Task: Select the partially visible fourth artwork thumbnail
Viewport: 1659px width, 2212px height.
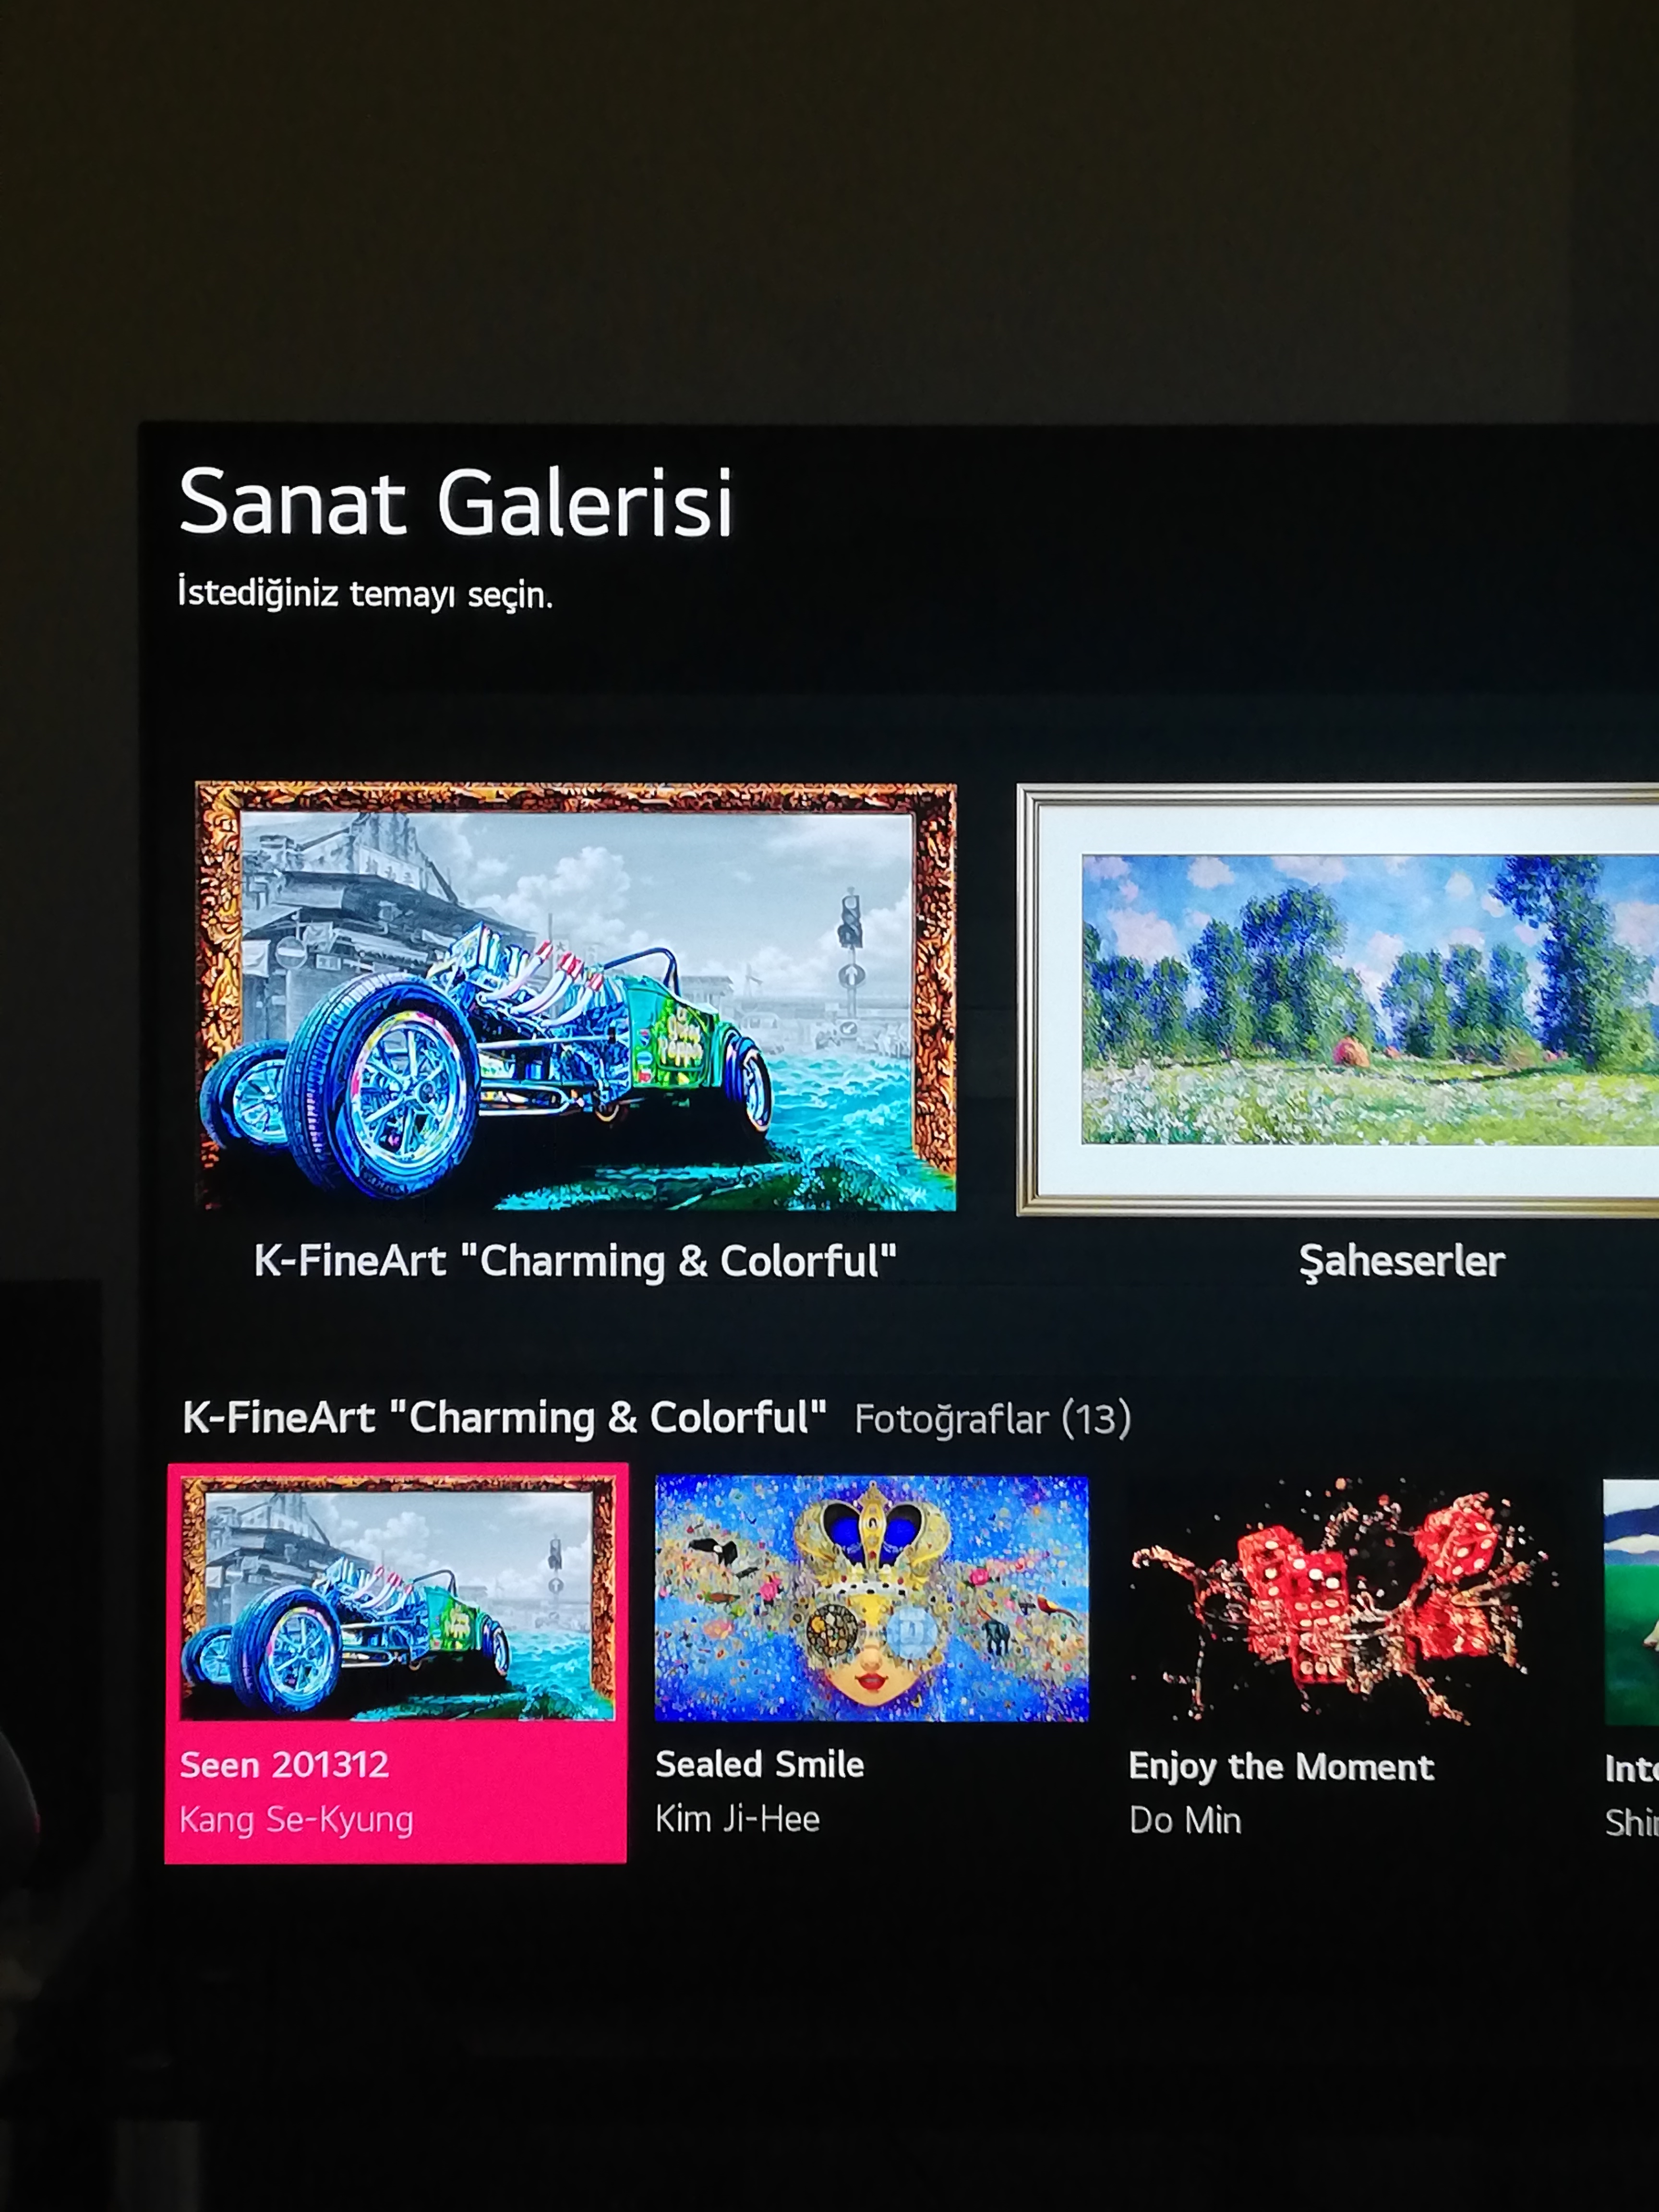Action: [1631, 1602]
